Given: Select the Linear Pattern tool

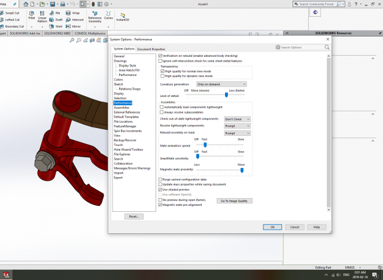Looking at the screenshot, I should 42,13.
